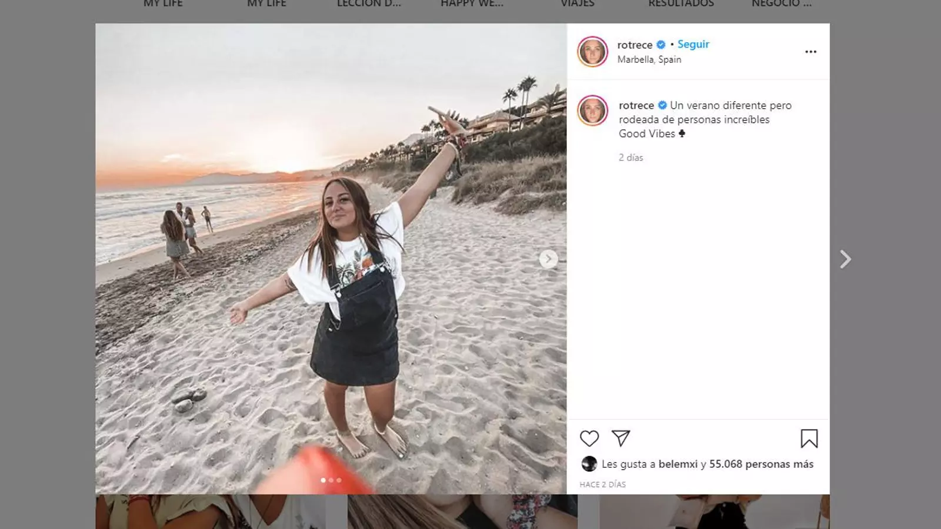Open the HAPPY WE... highlight
Viewport: 941px width, 529px height.
[x=472, y=4]
